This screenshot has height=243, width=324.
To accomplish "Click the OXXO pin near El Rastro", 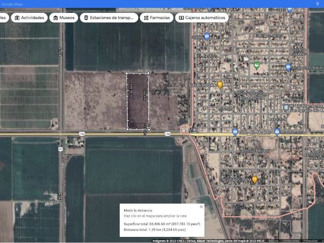I will click(x=207, y=37).
